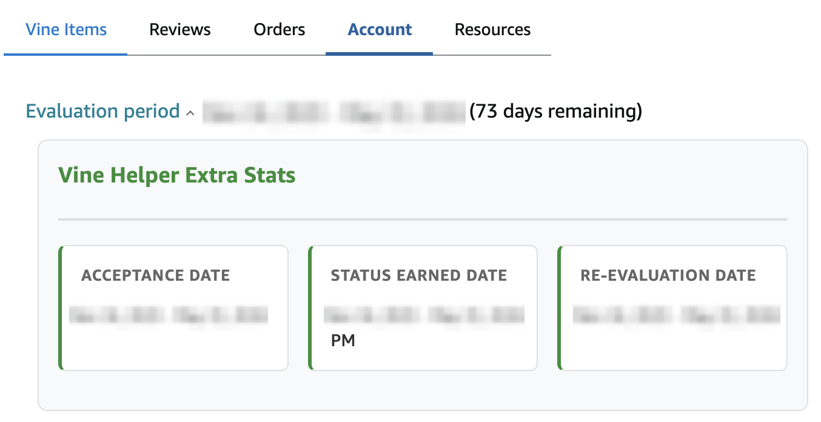
Task: Click the blurred Acceptance Date value
Action: (169, 315)
